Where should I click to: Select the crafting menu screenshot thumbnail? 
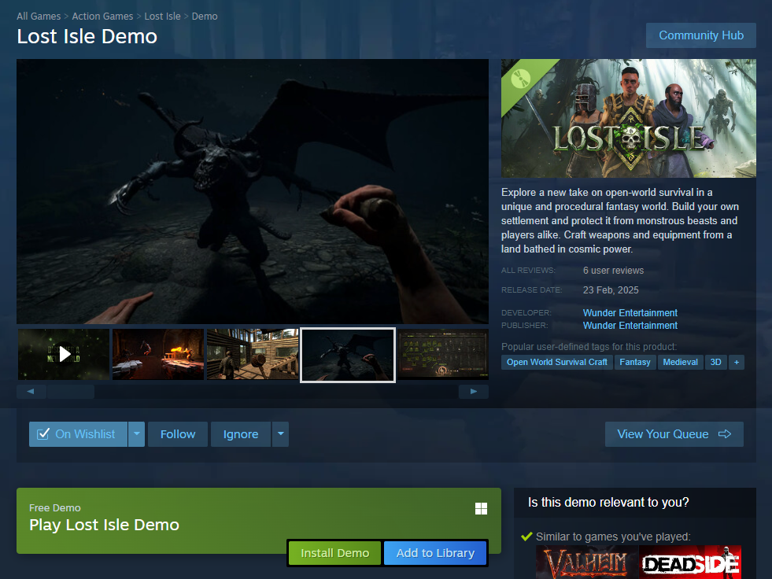[443, 354]
